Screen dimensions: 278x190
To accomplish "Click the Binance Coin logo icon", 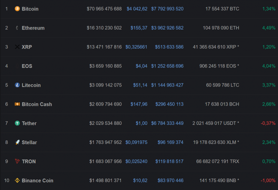I will pos(17,180).
